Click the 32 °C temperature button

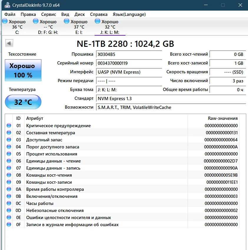tap(23, 102)
